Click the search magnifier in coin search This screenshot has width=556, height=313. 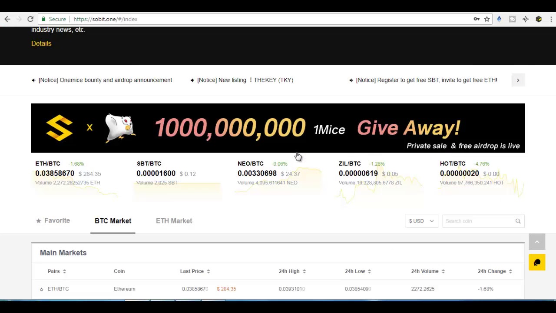point(518,221)
